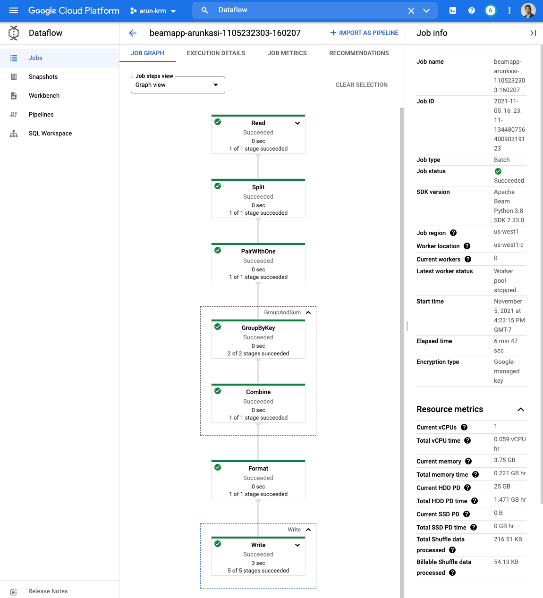This screenshot has width=543, height=598.
Task: Switch to the EXECUTION DETAILS tab
Action: (215, 53)
